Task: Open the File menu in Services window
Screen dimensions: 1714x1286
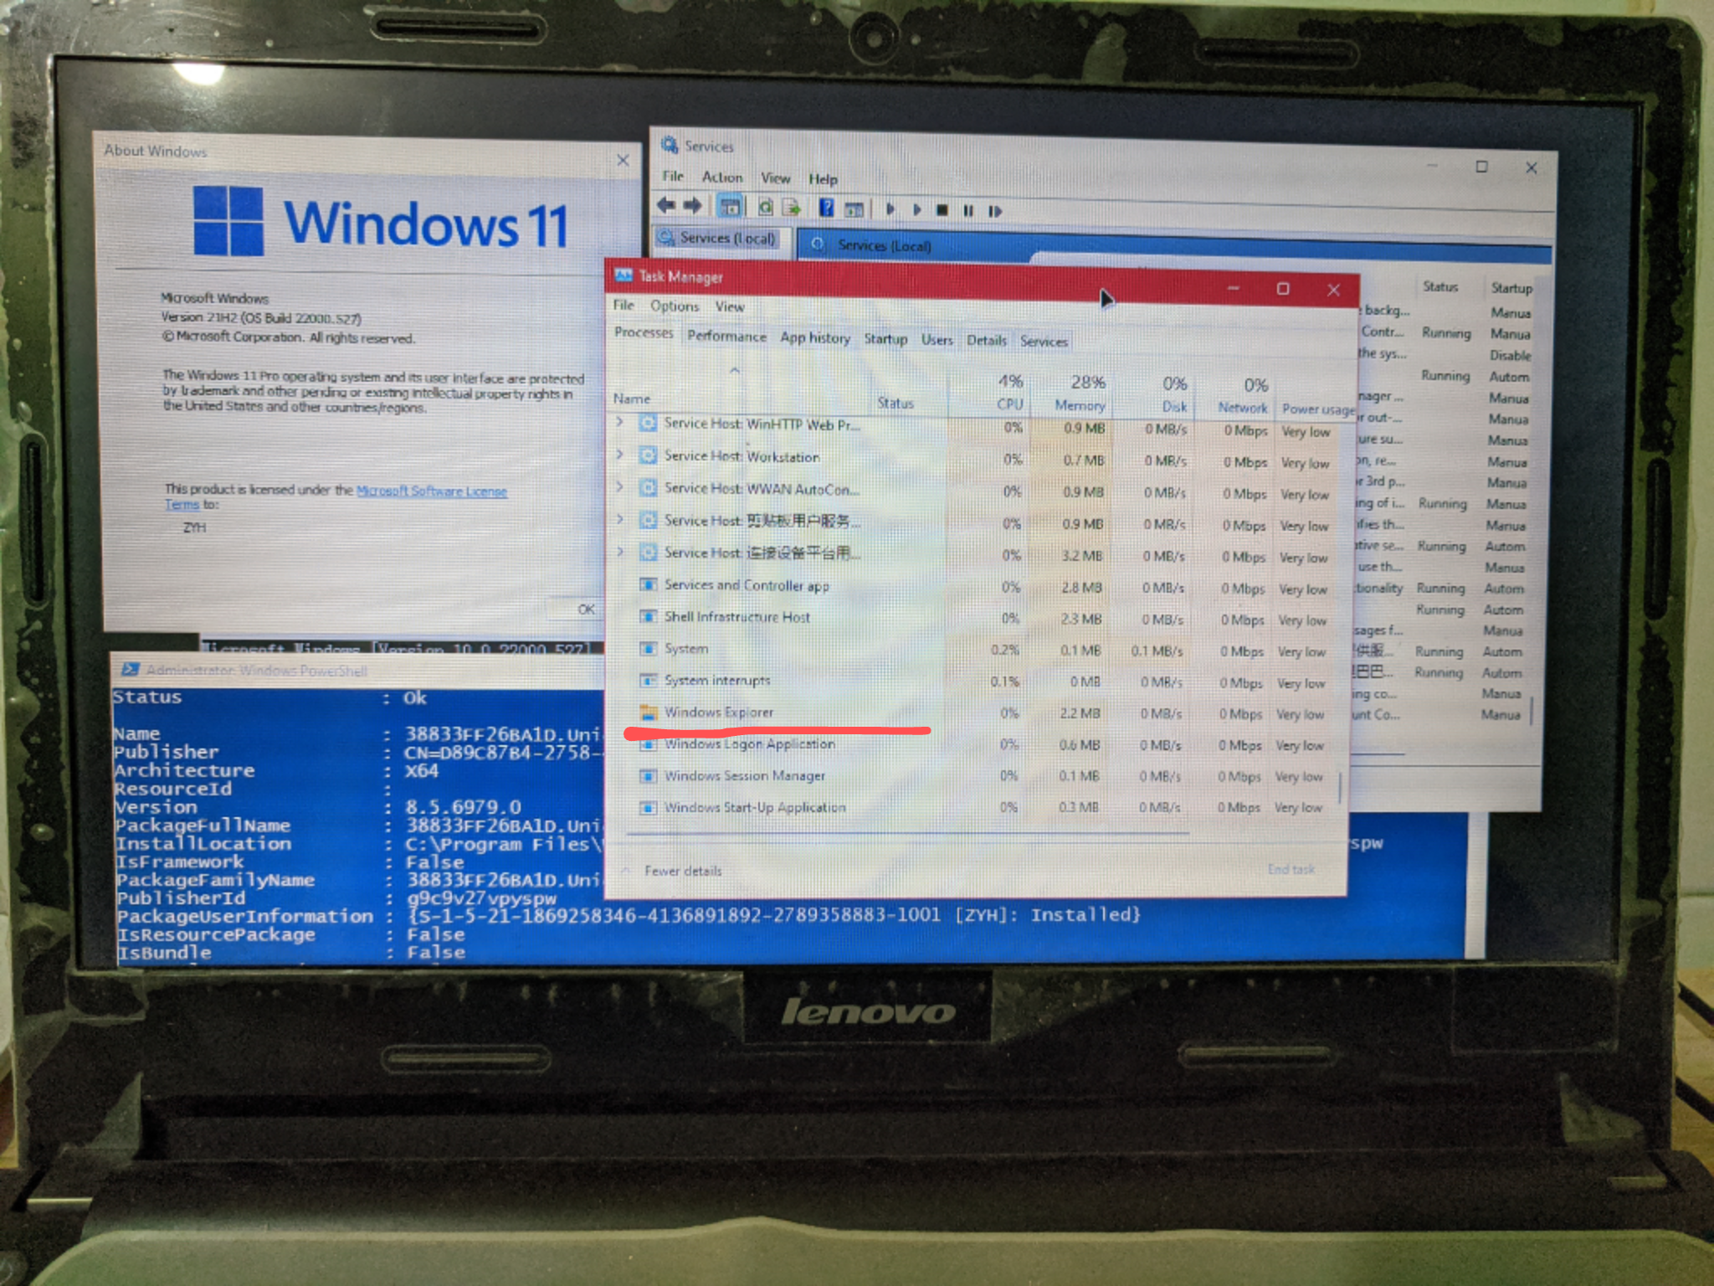Action: [673, 176]
